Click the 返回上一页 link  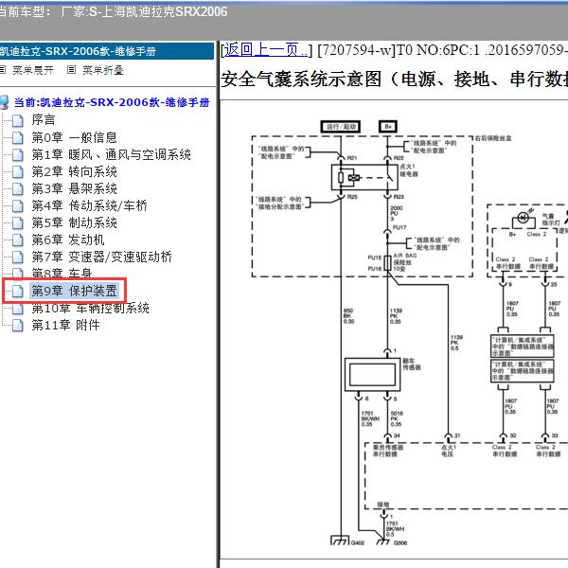point(267,50)
